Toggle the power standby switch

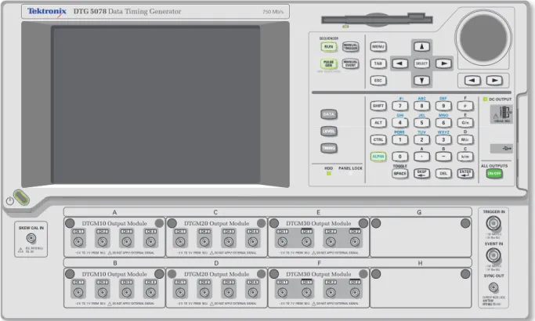click(x=21, y=197)
